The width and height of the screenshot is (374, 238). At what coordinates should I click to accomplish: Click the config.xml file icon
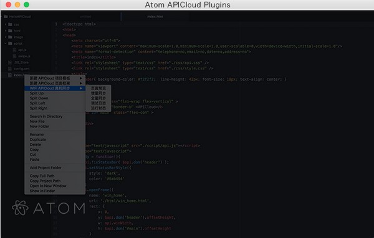point(10,69)
